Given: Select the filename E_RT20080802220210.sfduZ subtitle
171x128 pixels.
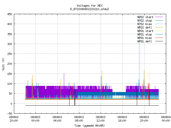Looking at the screenshot, I should (90, 9).
